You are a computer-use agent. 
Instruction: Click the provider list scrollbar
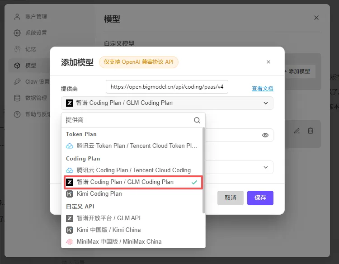pos(204,170)
